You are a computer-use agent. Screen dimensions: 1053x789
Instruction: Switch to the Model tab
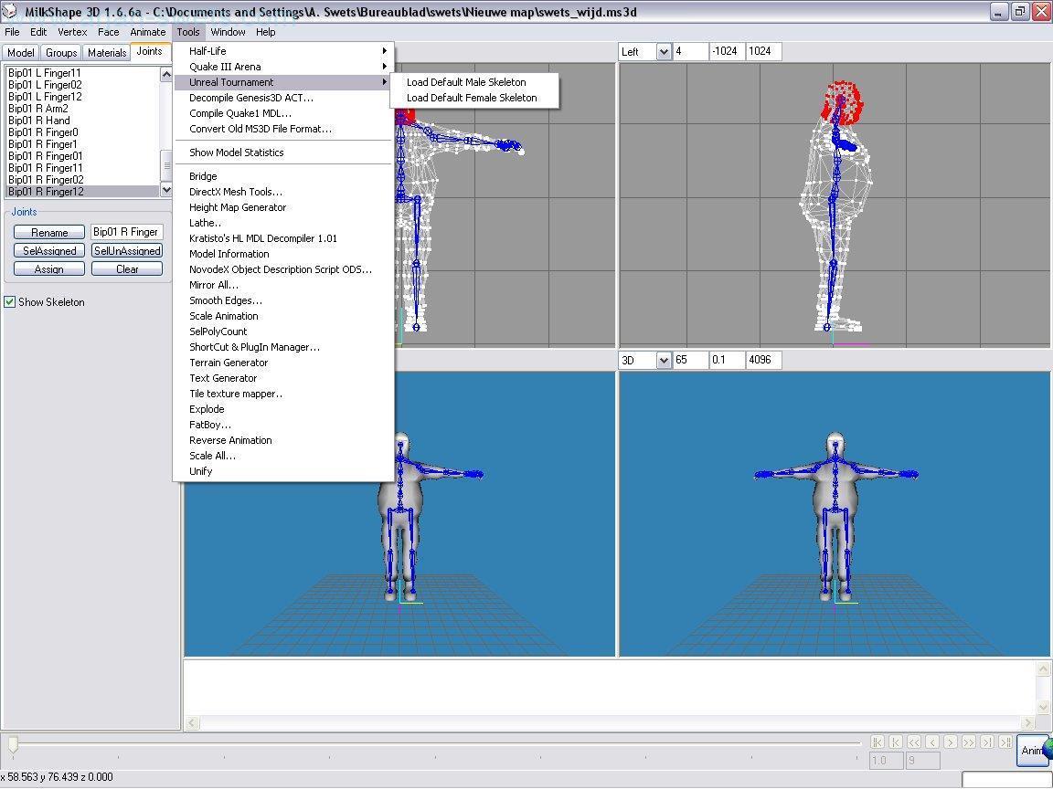(21, 52)
